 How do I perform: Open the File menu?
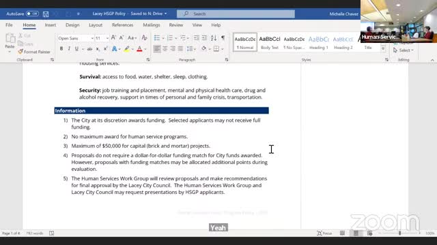point(9,25)
